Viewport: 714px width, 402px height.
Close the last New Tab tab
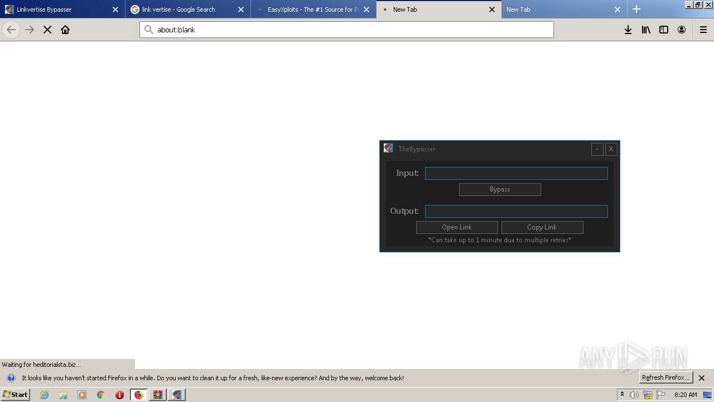point(617,9)
